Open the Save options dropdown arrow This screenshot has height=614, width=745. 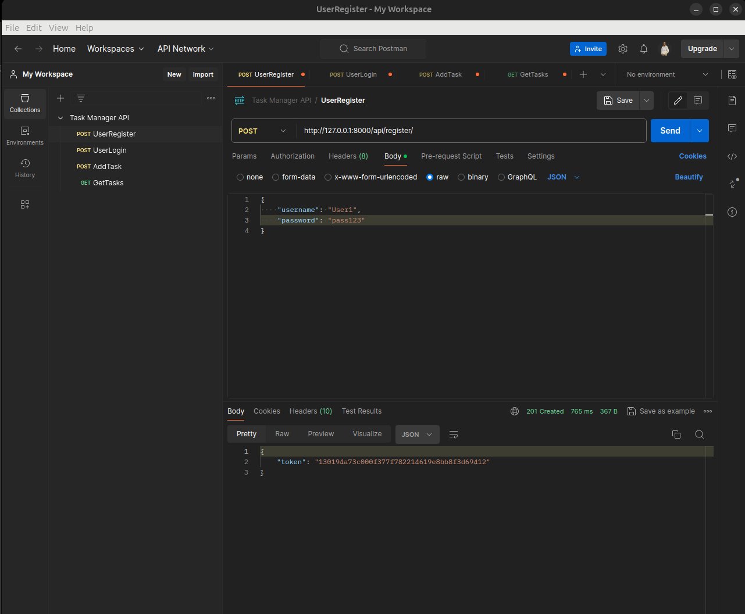(x=647, y=100)
